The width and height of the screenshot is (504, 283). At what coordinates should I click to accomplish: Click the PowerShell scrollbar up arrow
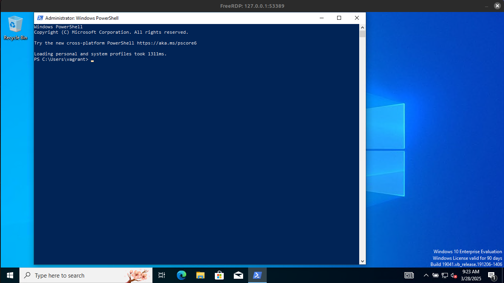pos(362,27)
